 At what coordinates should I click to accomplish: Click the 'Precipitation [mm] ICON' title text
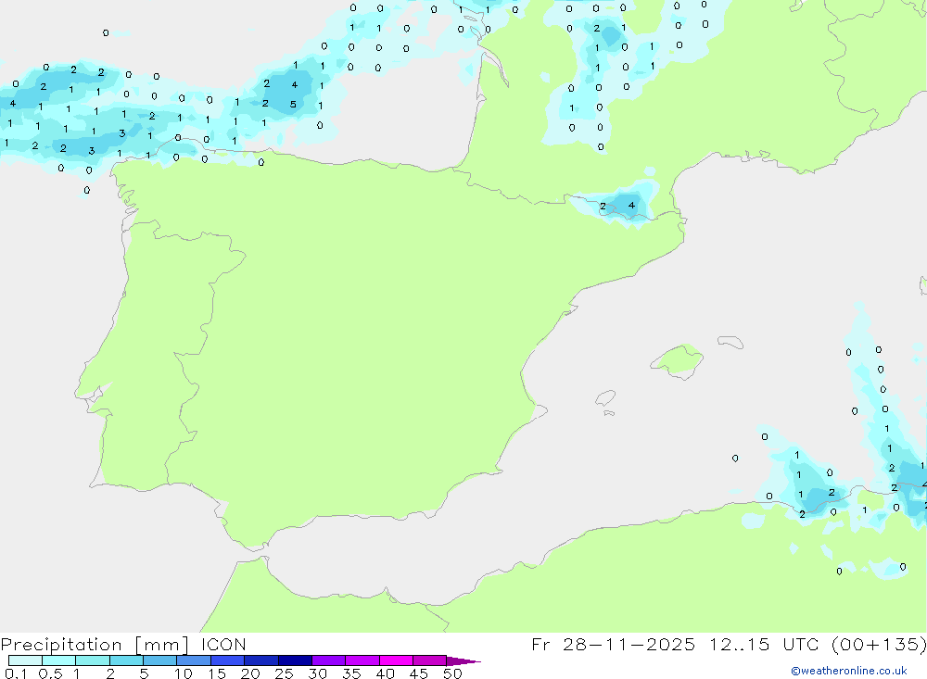pyautogui.click(x=123, y=644)
